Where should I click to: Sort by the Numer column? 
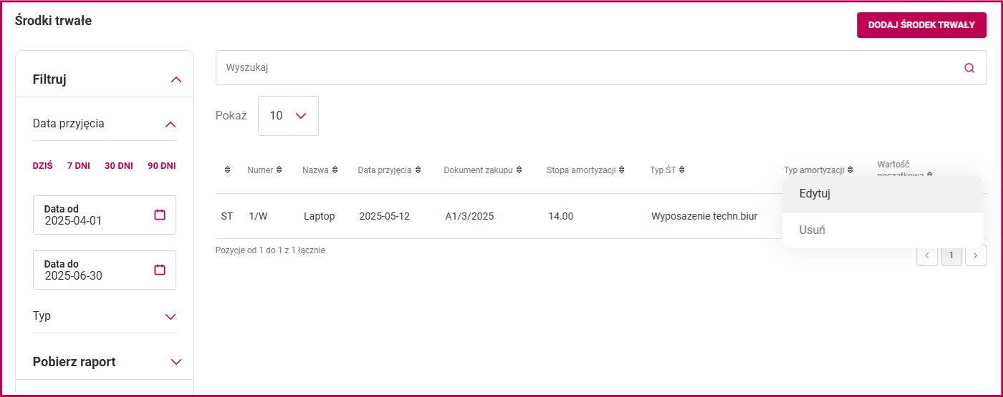click(x=264, y=170)
